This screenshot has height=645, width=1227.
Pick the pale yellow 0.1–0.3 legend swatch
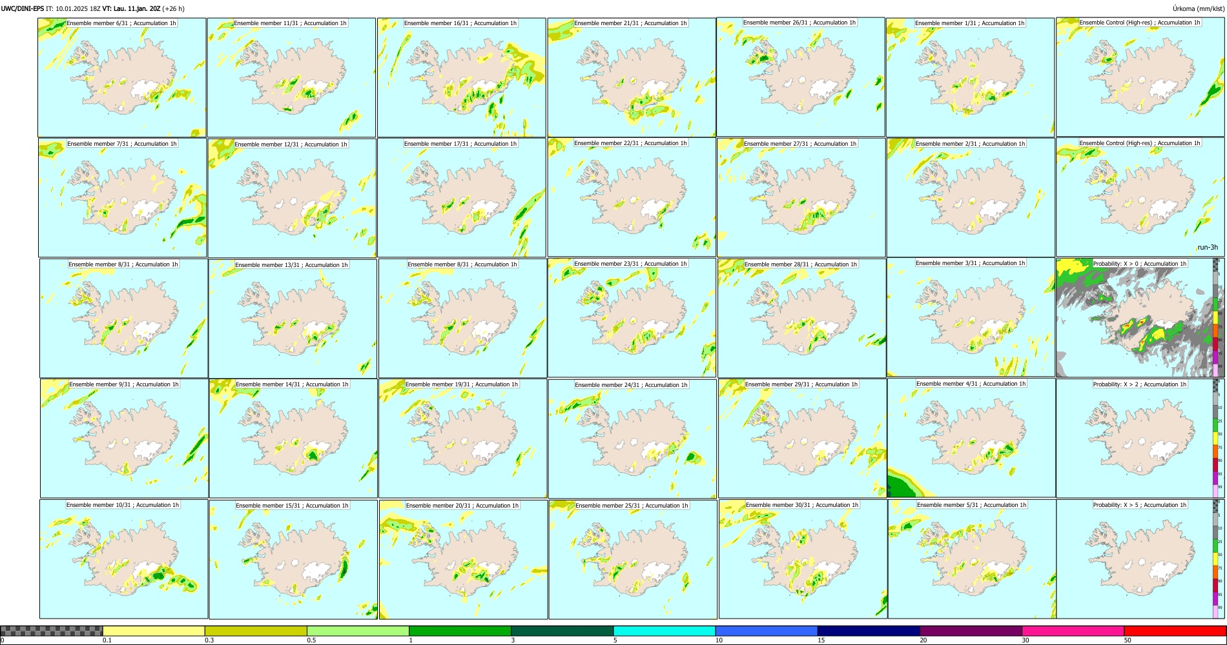click(154, 631)
